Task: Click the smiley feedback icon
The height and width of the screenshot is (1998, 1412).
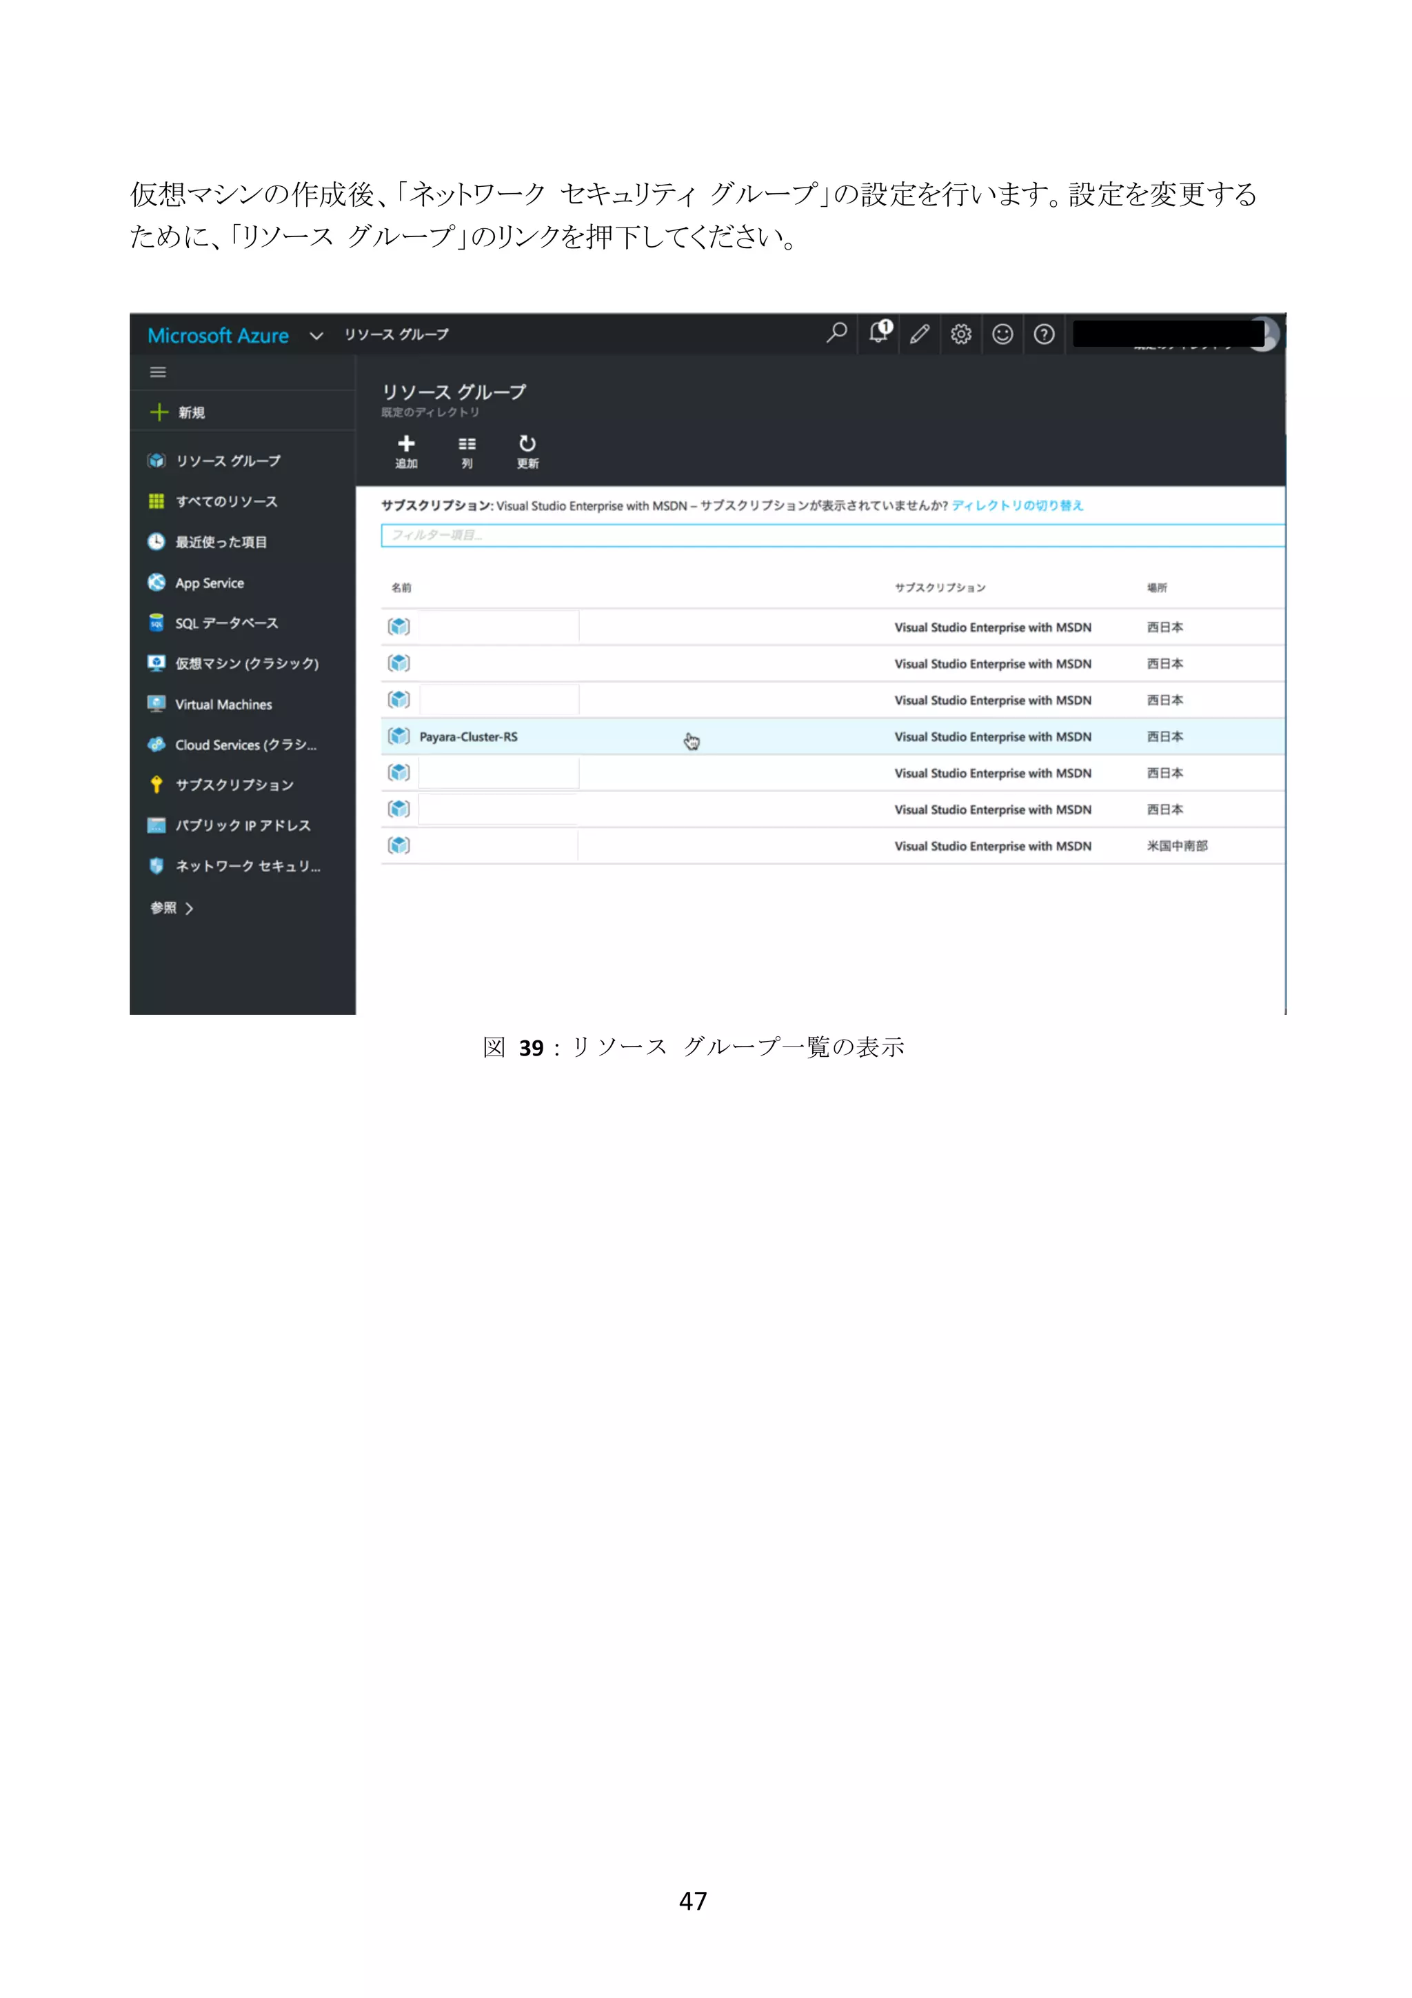Action: (1002, 334)
